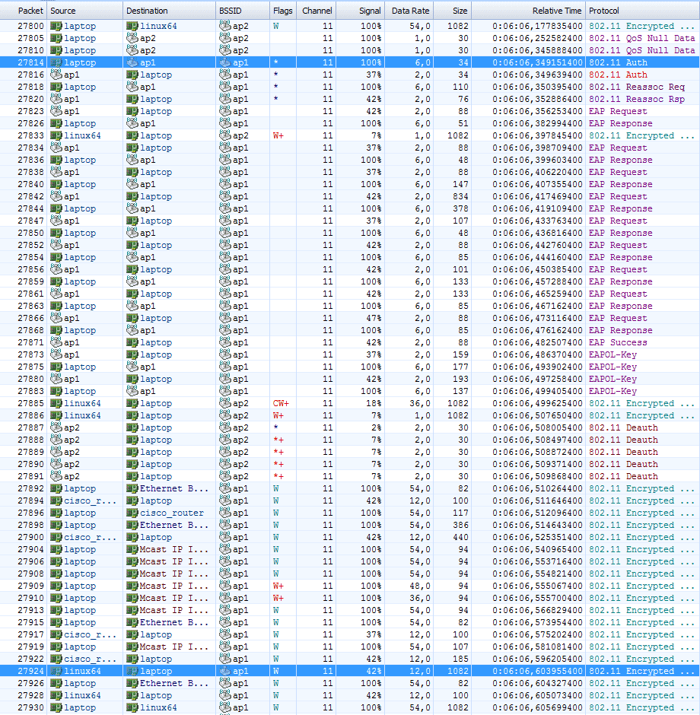Image resolution: width=700 pixels, height=715 pixels.
Task: Click the ap1 source icon in packet 27816
Action: tap(56, 75)
